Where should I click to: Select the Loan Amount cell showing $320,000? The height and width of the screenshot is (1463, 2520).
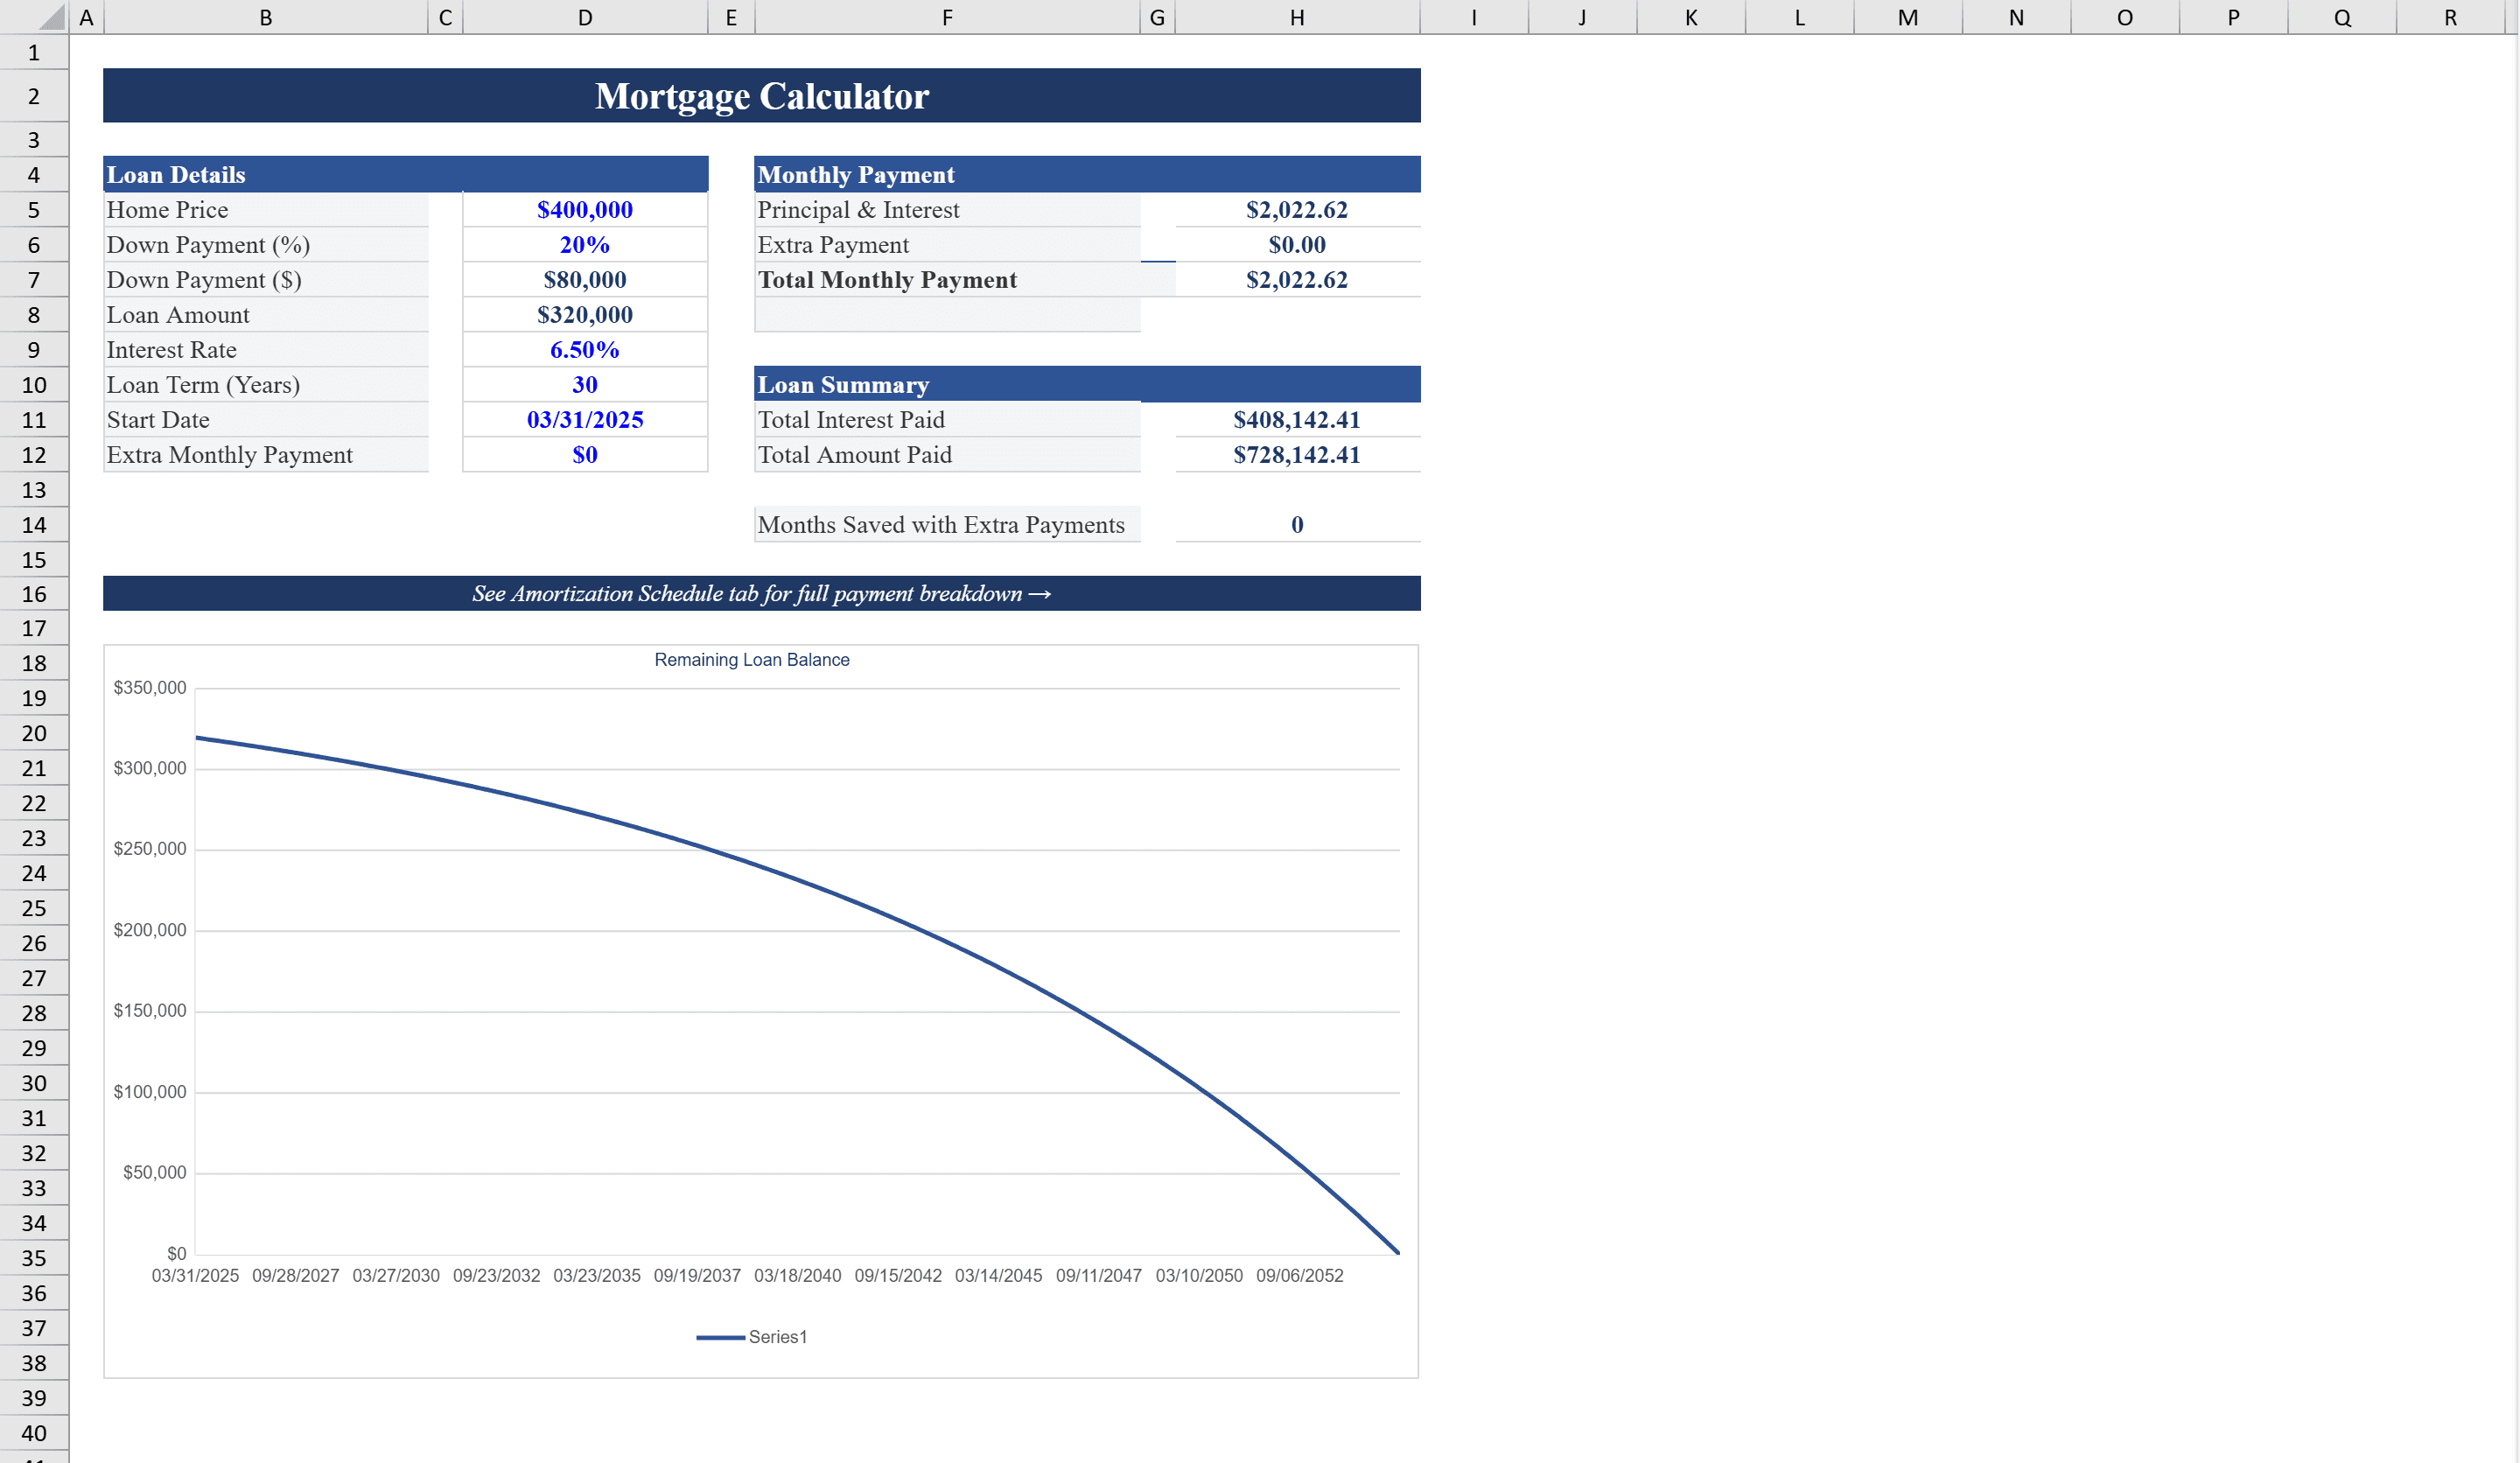pyautogui.click(x=584, y=314)
